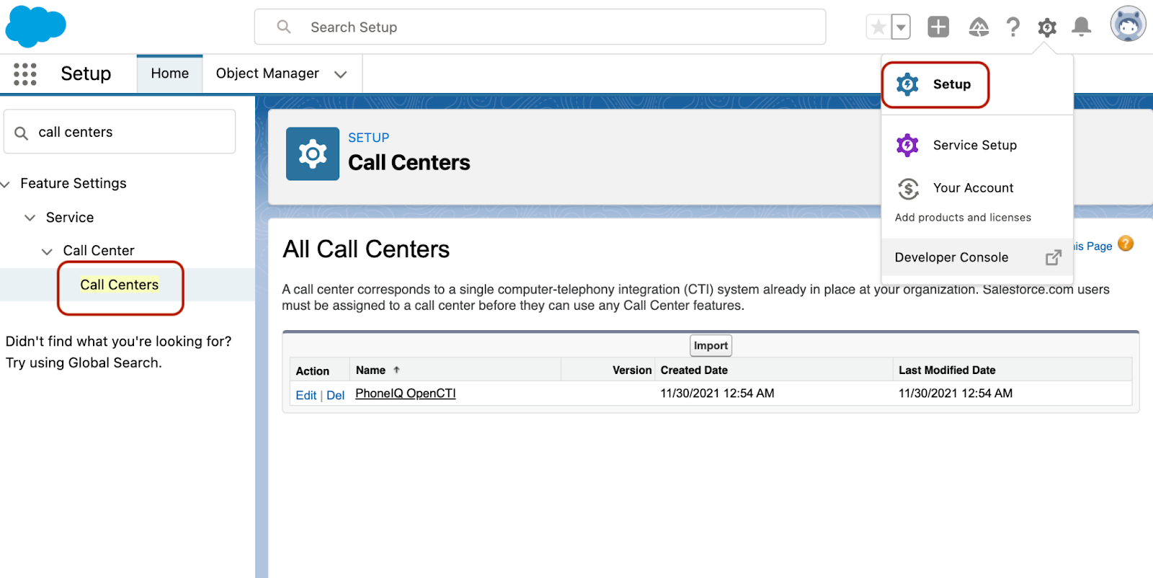Click the setup gear icon in header

pyautogui.click(x=1046, y=27)
